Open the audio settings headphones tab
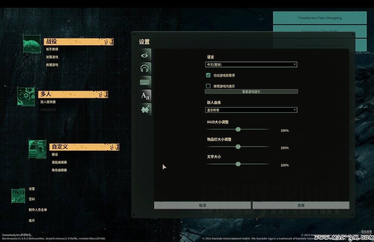 145,69
